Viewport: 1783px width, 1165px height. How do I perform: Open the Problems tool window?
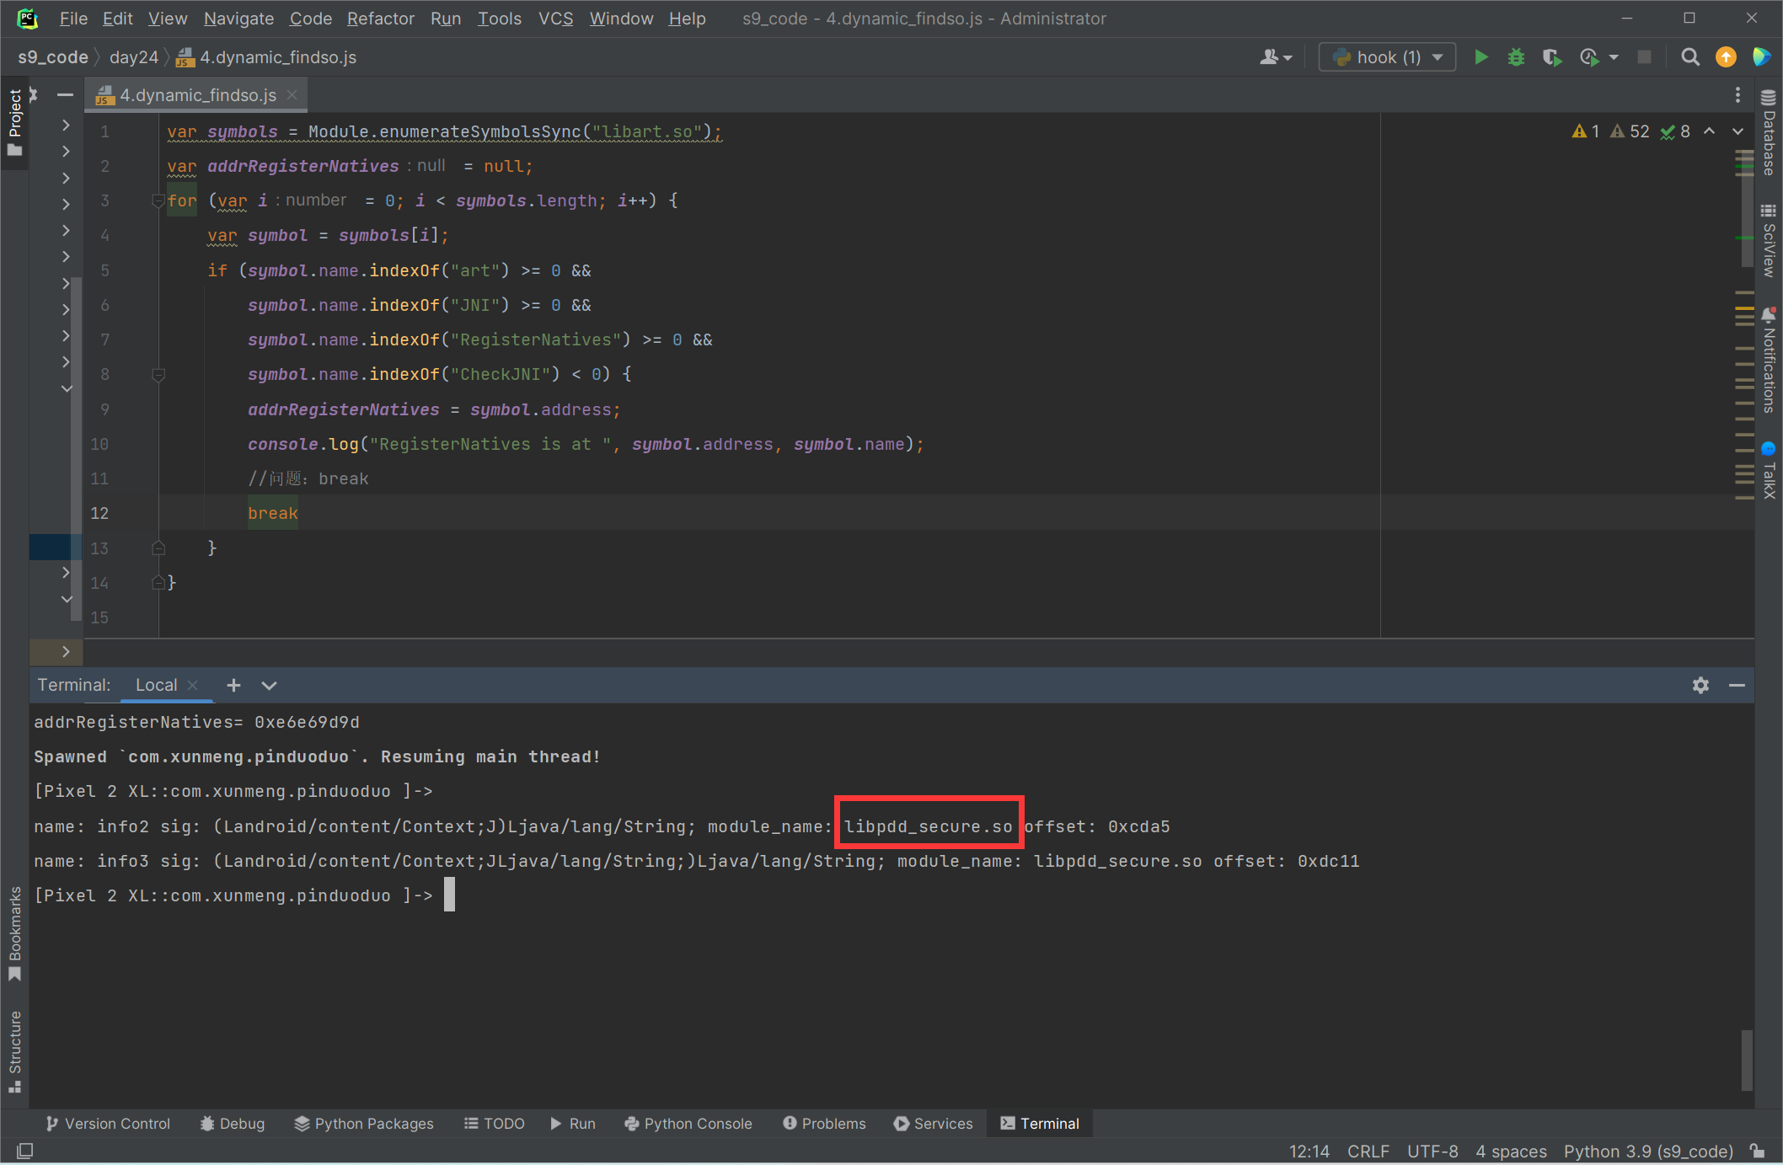click(824, 1124)
